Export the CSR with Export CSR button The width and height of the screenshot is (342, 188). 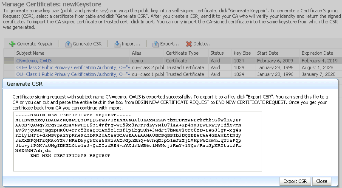click(295, 181)
